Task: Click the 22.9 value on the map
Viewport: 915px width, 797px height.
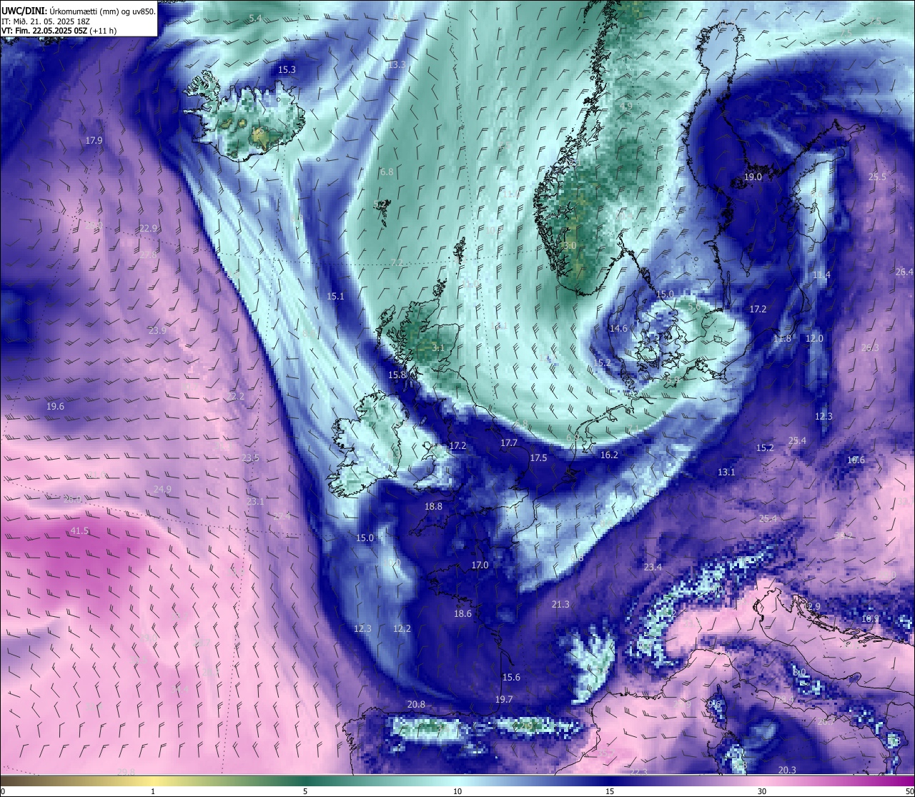Action: (148, 229)
